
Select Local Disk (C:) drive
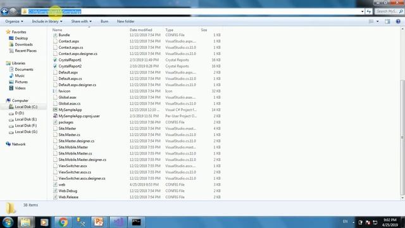tap(26, 107)
